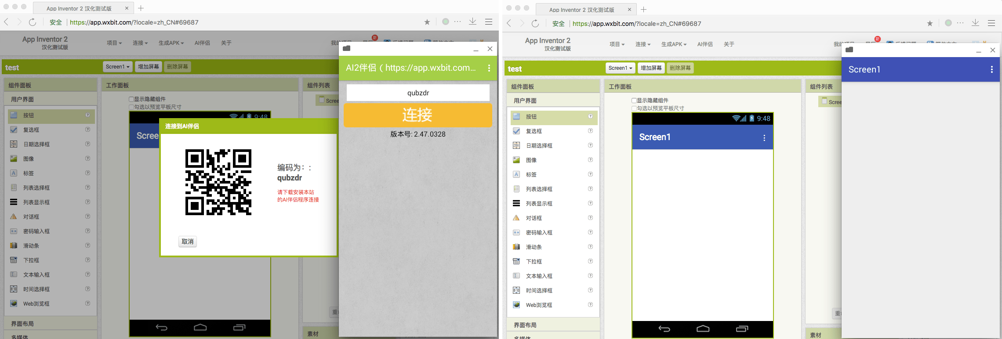Open the three-dot menu in the blue Screen1 companion window

point(991,69)
